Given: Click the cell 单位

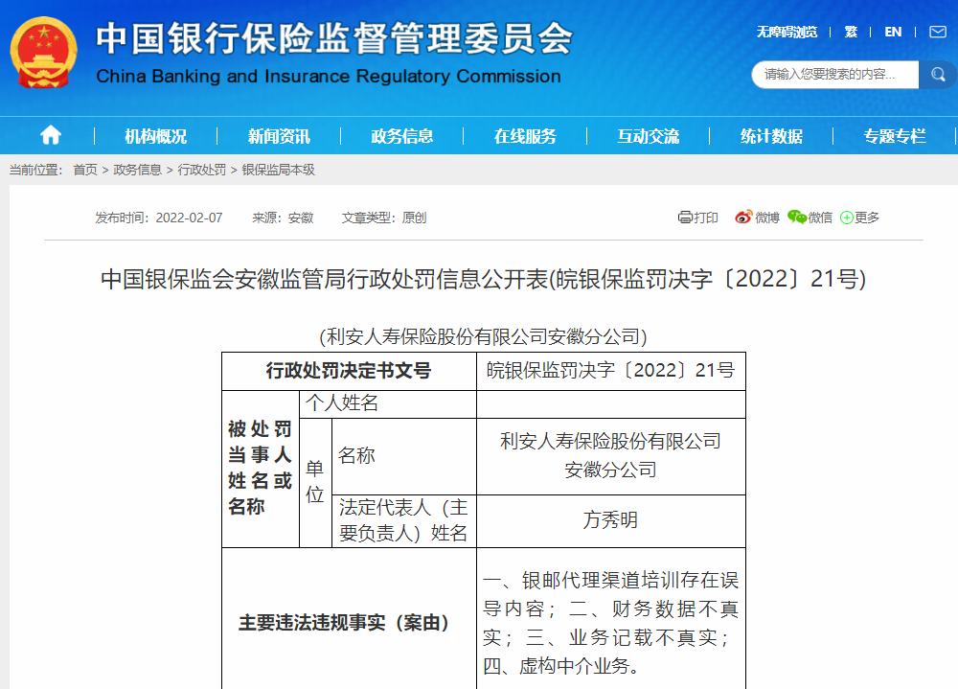Looking at the screenshot, I should tap(315, 482).
